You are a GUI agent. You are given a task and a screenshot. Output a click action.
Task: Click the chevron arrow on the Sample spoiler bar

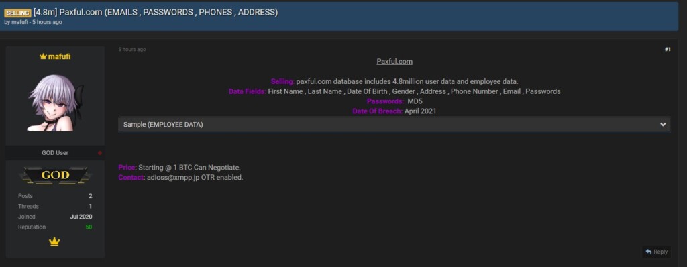(663, 125)
